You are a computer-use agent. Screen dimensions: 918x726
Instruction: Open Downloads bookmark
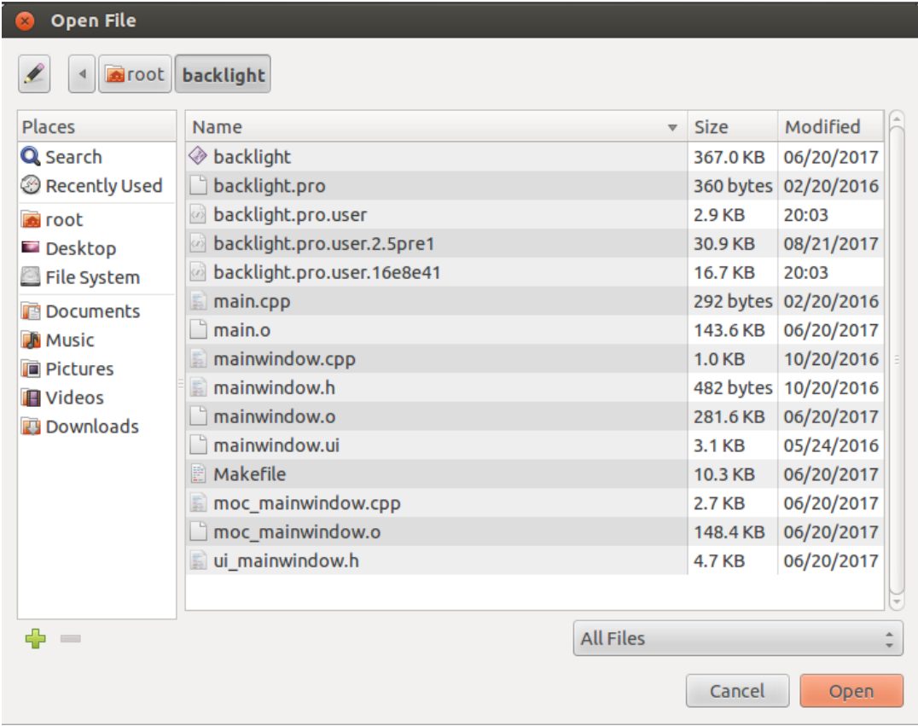click(x=96, y=426)
